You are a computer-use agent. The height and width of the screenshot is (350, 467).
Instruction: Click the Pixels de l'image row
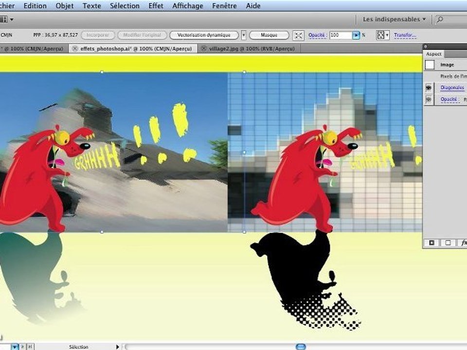453,76
